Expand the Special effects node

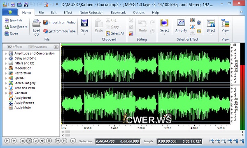[6, 78]
